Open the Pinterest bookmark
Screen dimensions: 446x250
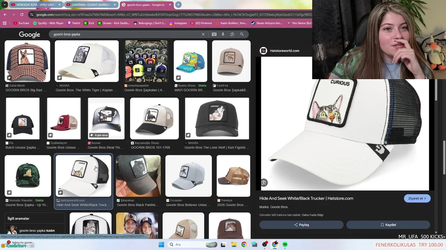click(201, 23)
